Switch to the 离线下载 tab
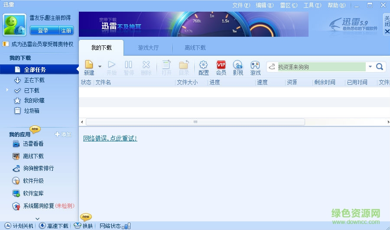 tap(195, 48)
